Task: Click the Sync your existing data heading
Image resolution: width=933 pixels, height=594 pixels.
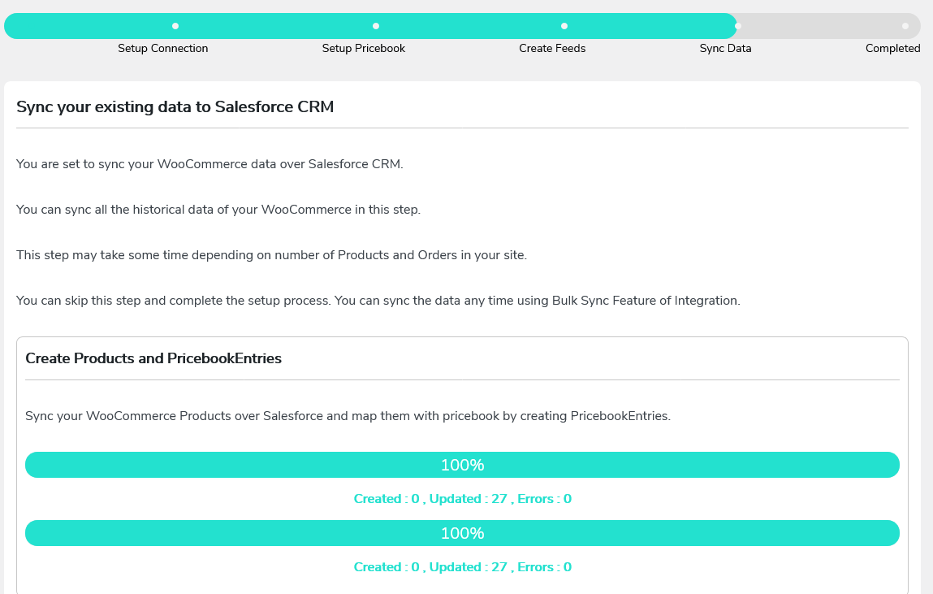Action: (175, 106)
